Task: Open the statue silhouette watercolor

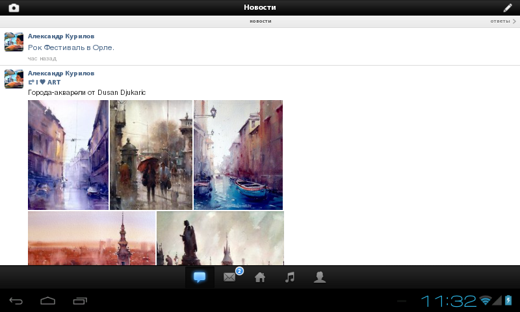Action: pyautogui.click(x=220, y=238)
